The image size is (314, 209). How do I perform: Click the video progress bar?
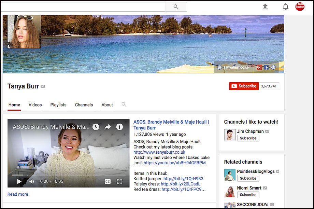[69, 175]
